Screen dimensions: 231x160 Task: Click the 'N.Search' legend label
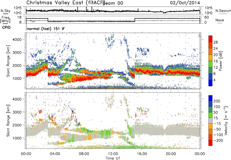click(223, 11)
